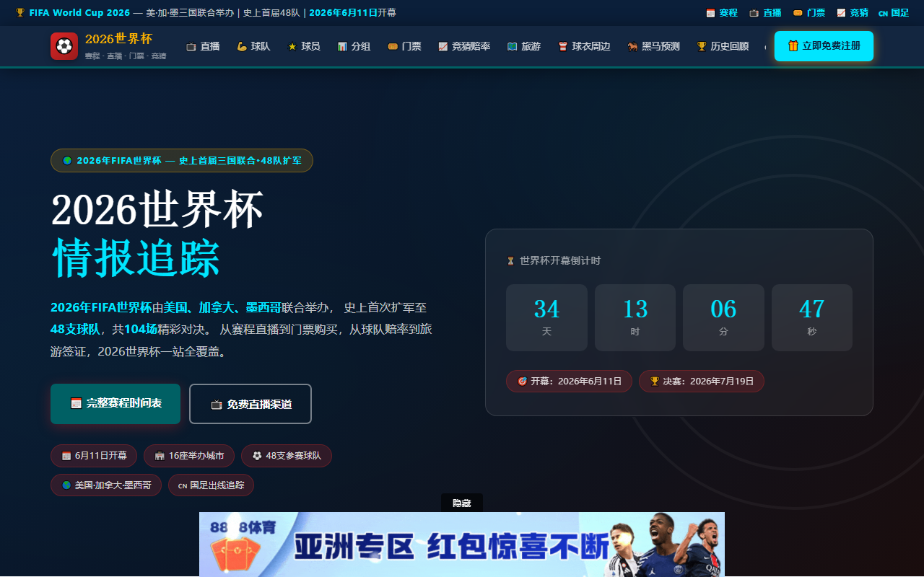
Task: Click the 情报追踪 headline text
Action: pos(136,257)
